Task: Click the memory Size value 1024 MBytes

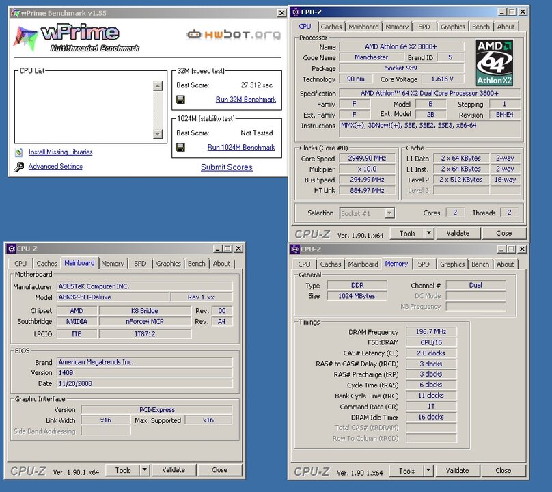Action: (357, 296)
